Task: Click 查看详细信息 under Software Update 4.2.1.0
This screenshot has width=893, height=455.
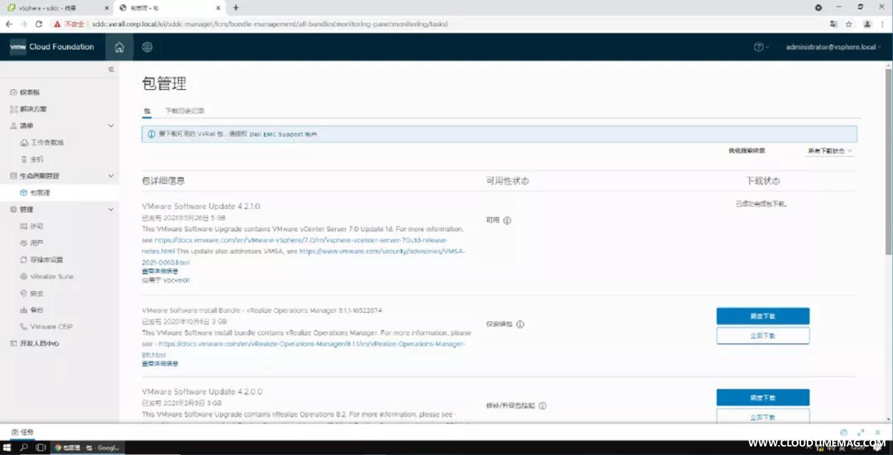Action: [x=159, y=271]
